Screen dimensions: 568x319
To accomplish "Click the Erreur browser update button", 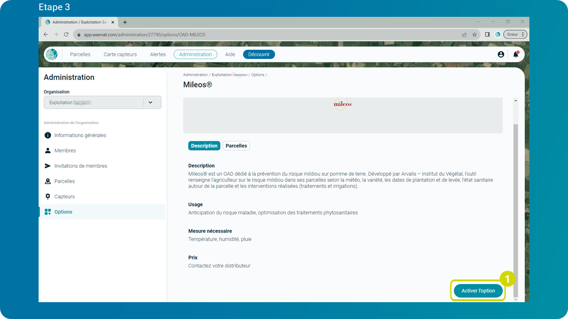I will pyautogui.click(x=515, y=35).
